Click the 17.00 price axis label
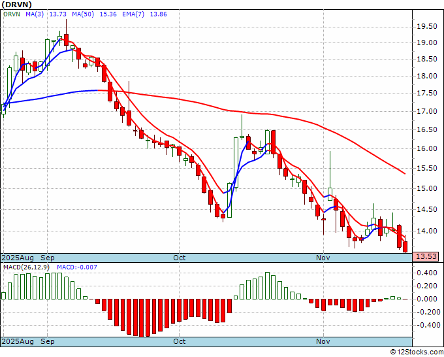Image resolution: width=444 pixels, height=357 pixels. tap(427, 111)
